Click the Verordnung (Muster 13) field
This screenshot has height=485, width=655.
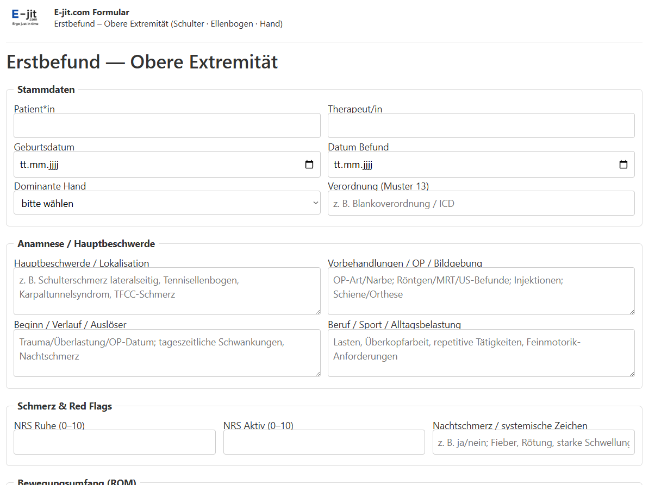481,203
